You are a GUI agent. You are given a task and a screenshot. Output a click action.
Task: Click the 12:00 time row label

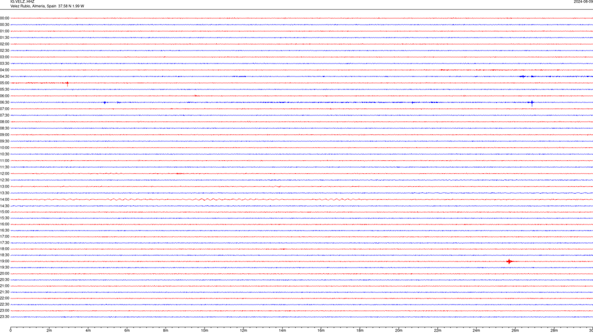[x=4, y=174]
